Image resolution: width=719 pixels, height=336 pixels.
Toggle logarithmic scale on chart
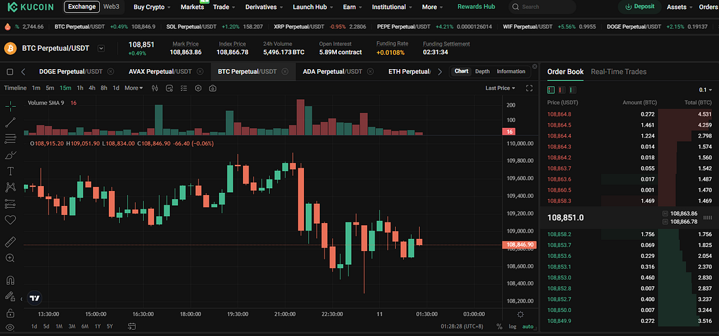coord(512,326)
